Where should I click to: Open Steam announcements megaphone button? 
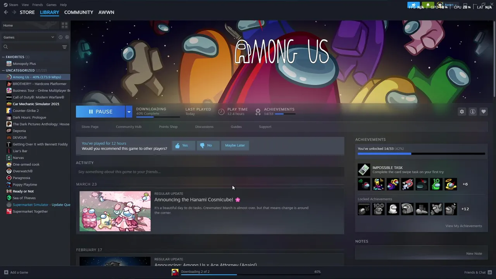(413, 5)
